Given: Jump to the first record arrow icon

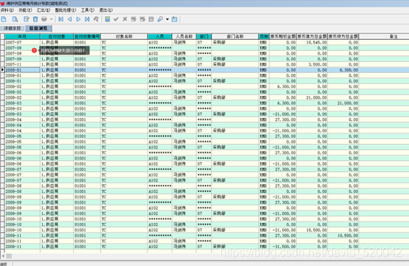Looking at the screenshot, I should (61, 19).
